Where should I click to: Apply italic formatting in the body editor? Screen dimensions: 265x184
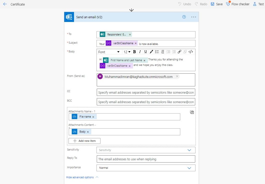[x=140, y=52]
